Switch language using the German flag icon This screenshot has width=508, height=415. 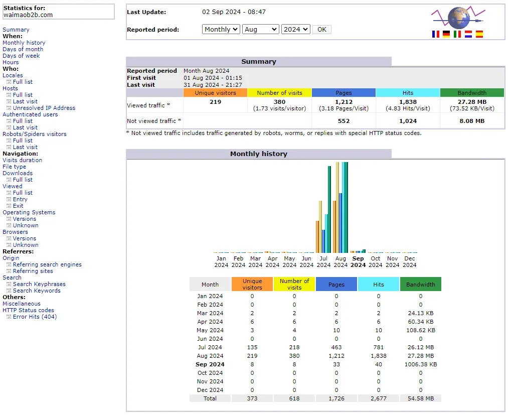coord(446,34)
